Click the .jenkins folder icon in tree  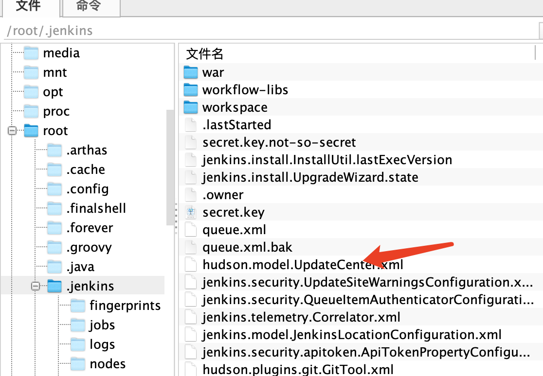(x=54, y=286)
